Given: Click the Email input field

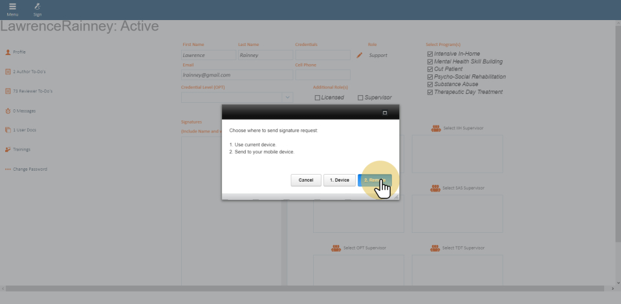Looking at the screenshot, I should 236,75.
